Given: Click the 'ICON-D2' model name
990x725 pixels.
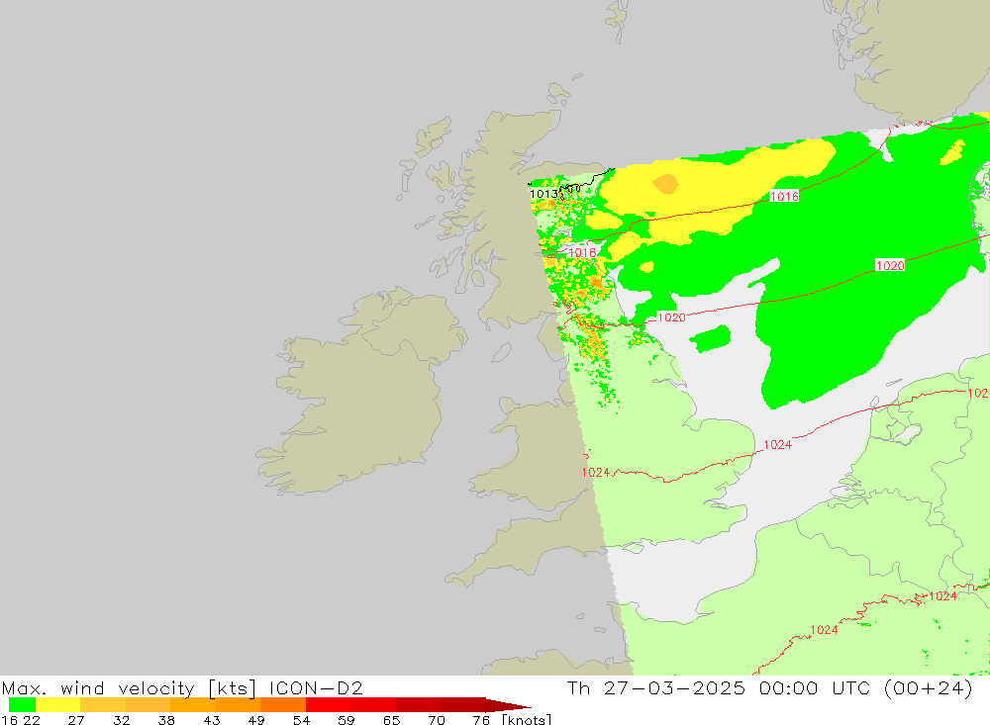Looking at the screenshot, I should point(316,687).
